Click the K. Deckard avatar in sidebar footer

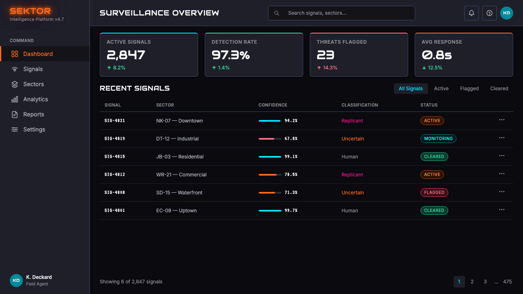16,281
